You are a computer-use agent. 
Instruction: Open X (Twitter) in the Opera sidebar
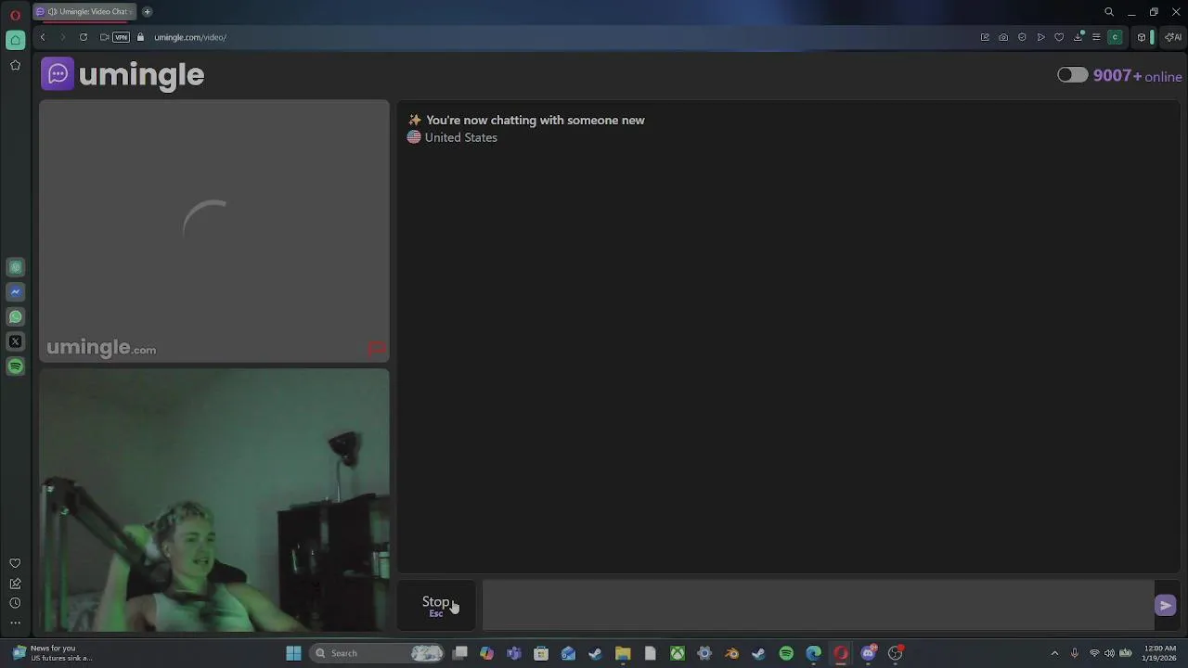[x=15, y=341]
